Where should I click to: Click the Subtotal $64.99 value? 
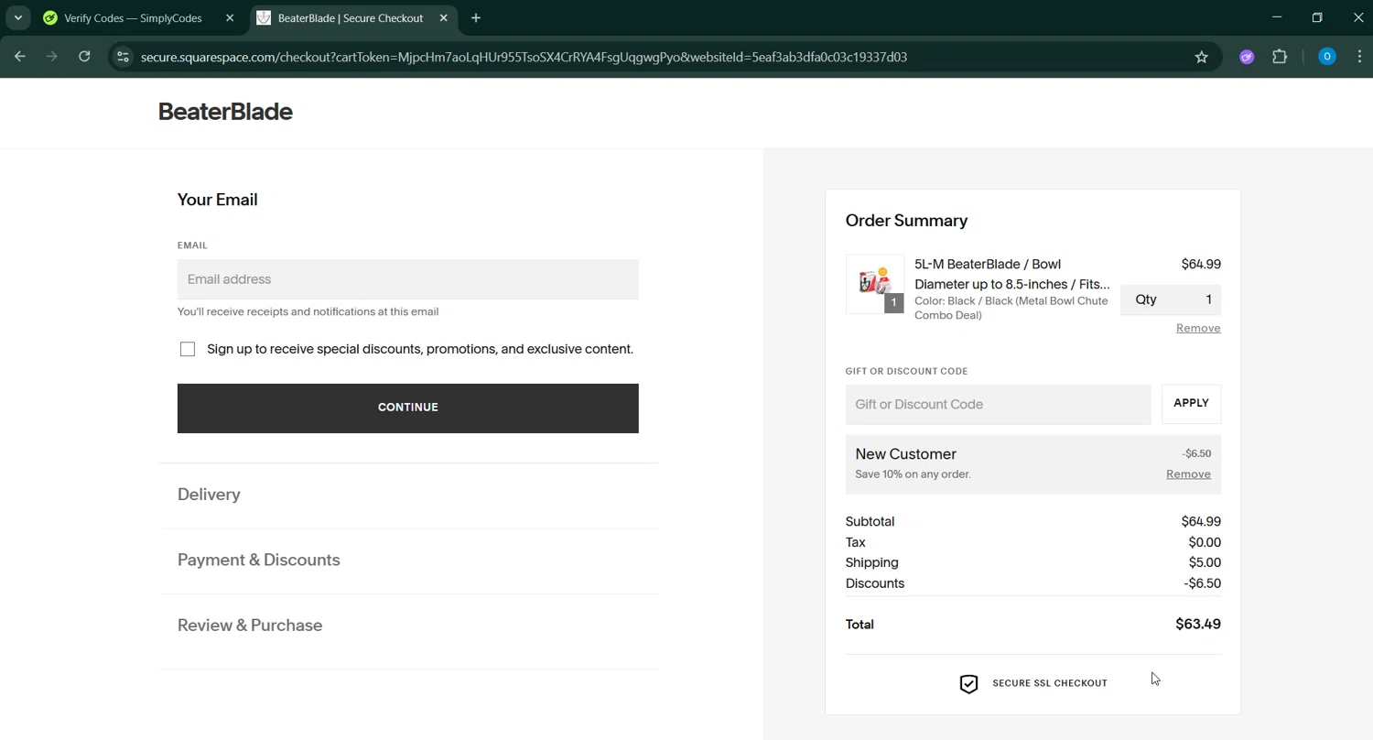click(x=1201, y=521)
